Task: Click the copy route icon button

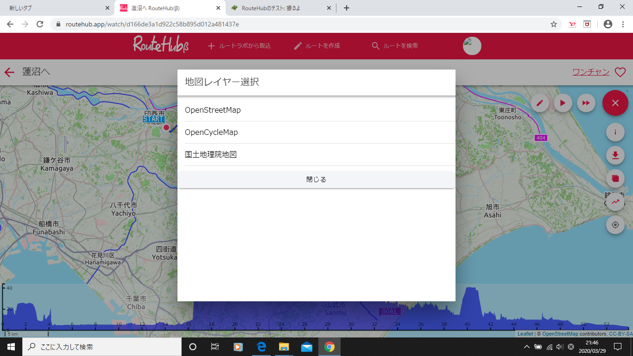Action: pos(615,178)
